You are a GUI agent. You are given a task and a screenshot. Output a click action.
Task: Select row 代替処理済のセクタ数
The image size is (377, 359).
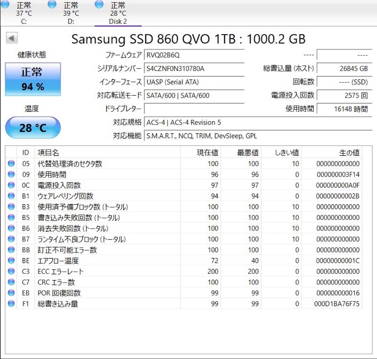click(x=184, y=164)
